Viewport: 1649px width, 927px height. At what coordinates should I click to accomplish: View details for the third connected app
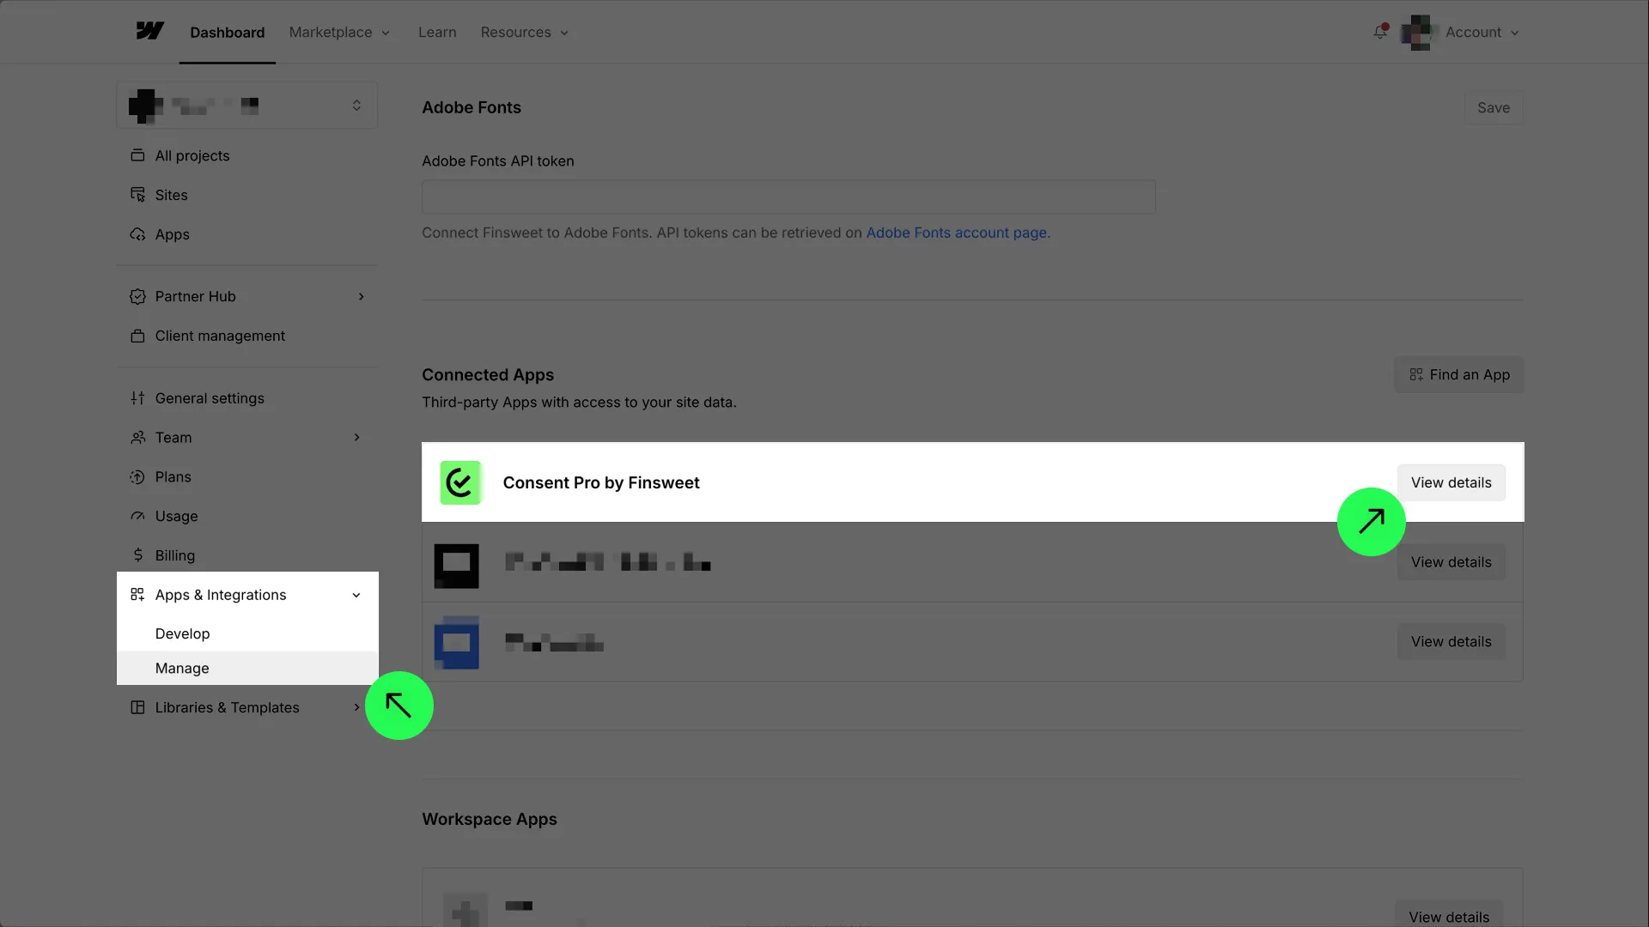[x=1451, y=641]
